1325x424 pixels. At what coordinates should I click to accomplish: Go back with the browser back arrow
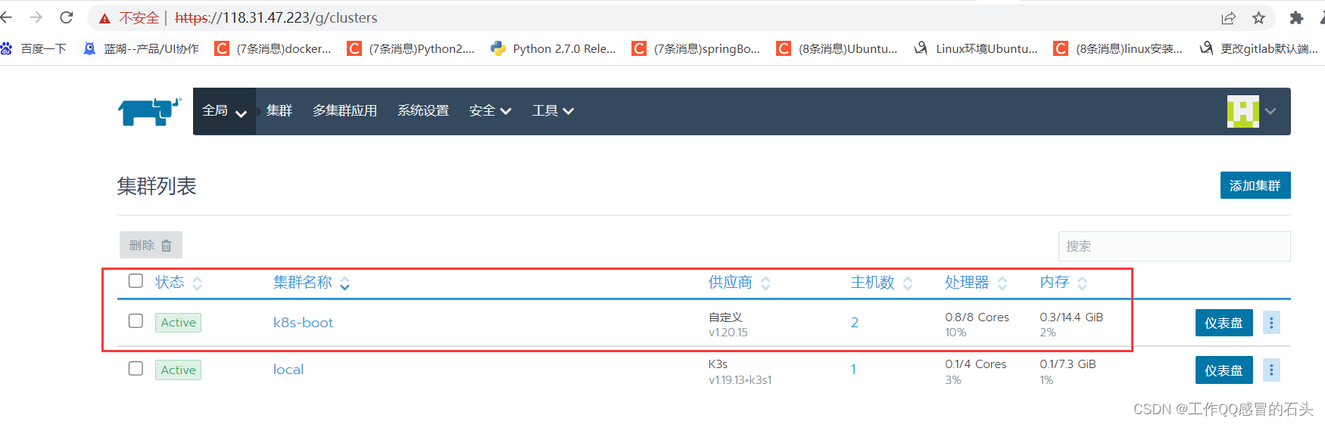point(7,17)
